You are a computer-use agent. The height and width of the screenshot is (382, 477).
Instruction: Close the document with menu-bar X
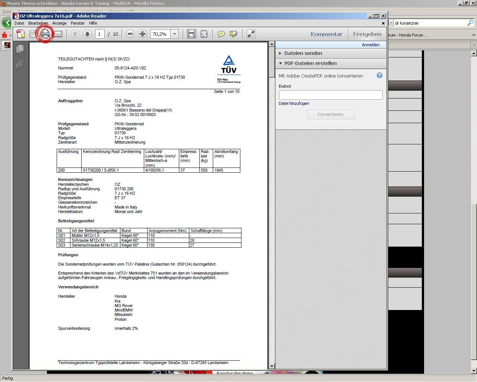click(x=383, y=23)
